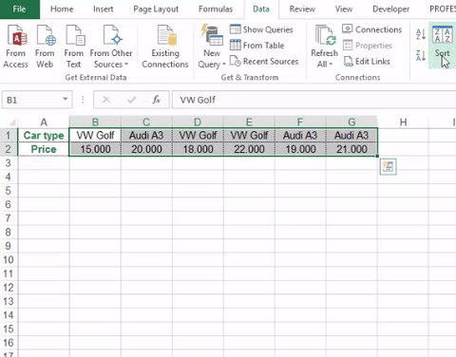Switch to the View tab
The image size is (456, 357).
tap(344, 9)
